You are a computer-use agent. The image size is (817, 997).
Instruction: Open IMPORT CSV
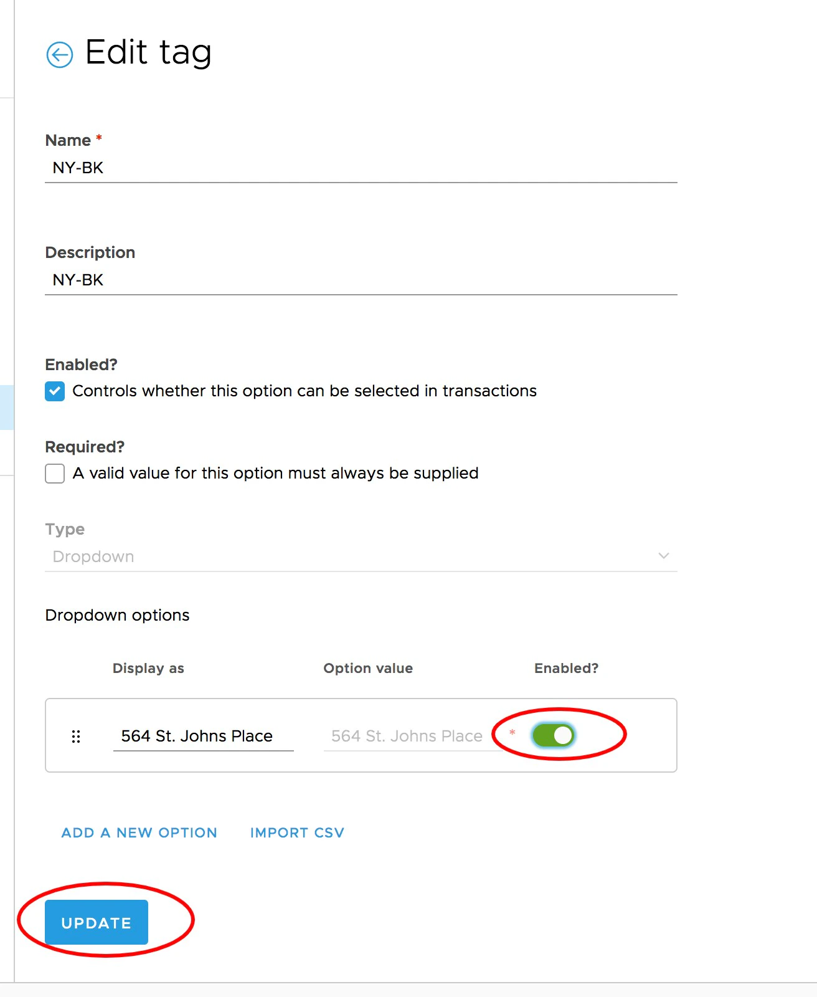pyautogui.click(x=297, y=832)
